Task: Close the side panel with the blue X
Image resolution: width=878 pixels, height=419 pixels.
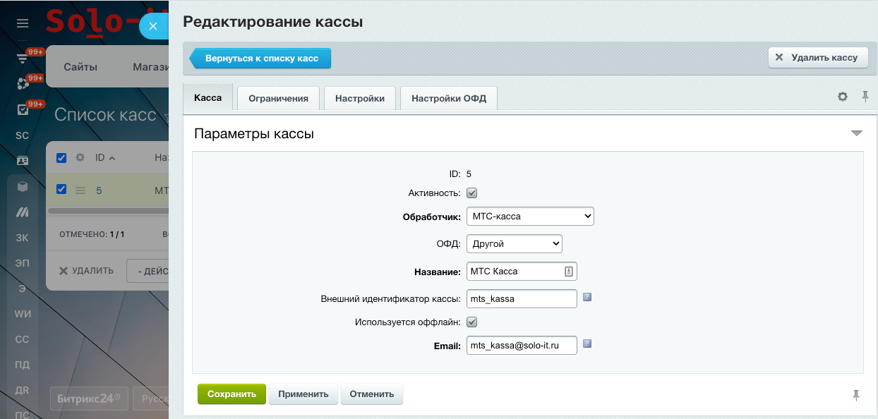Action: (x=153, y=25)
